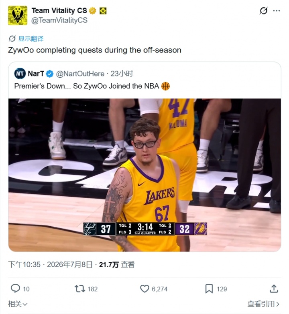Reply using the comment bubble icon

click(15, 288)
